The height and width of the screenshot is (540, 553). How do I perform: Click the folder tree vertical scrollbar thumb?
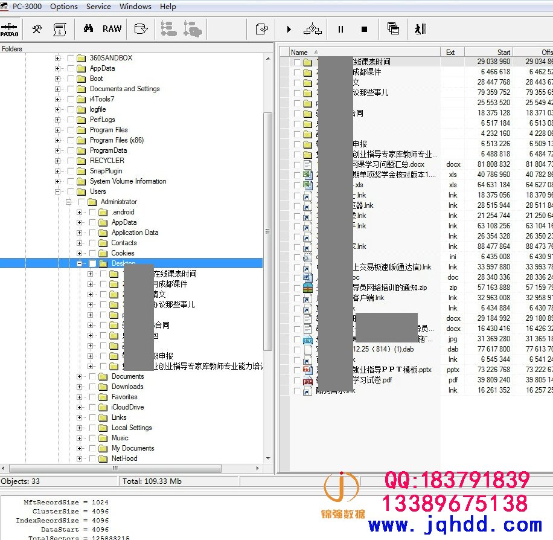click(x=267, y=231)
